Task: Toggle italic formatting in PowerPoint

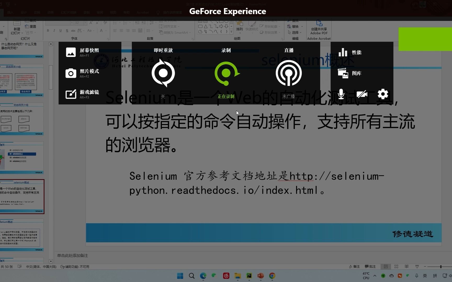Action: point(54,31)
